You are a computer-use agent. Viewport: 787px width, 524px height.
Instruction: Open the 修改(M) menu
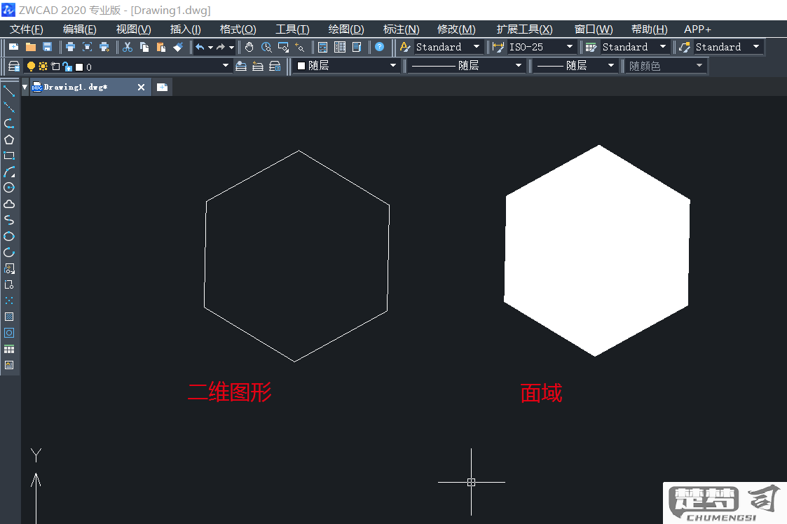coord(456,29)
